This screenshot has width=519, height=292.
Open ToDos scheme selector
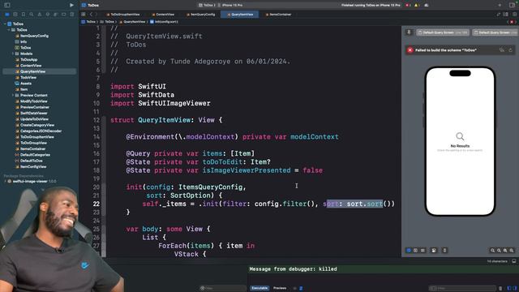click(207, 6)
